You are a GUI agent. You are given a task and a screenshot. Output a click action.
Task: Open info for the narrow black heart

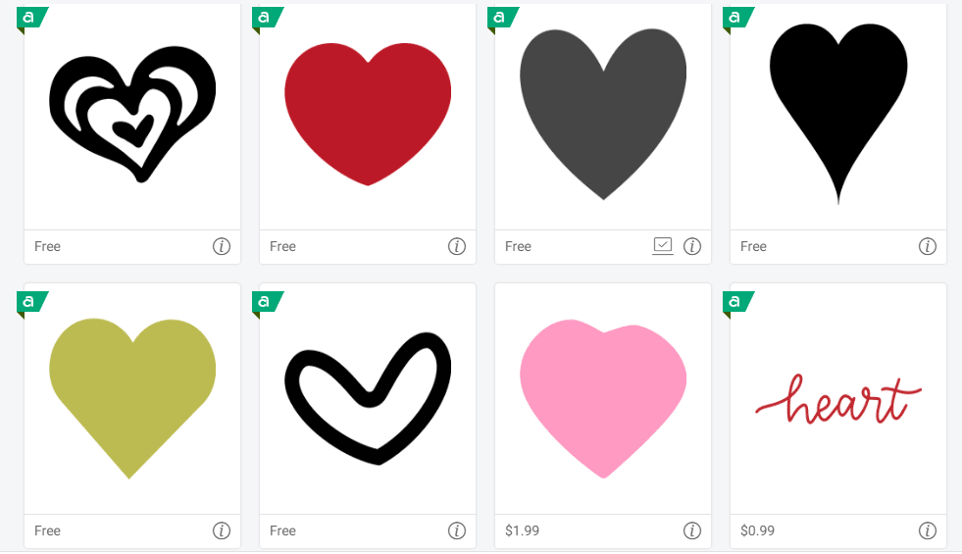pos(927,247)
